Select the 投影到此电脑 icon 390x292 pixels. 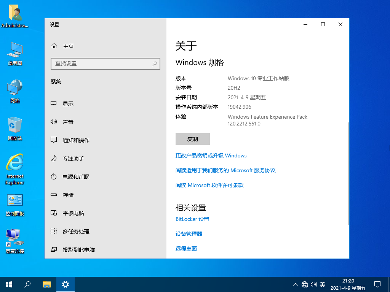[x=53, y=249]
